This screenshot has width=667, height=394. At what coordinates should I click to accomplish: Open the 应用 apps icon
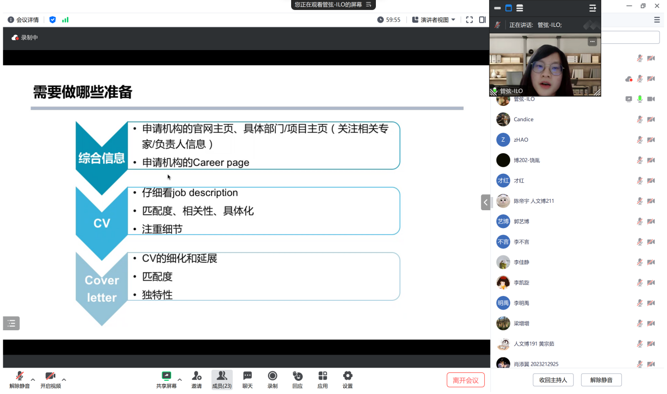click(x=323, y=379)
